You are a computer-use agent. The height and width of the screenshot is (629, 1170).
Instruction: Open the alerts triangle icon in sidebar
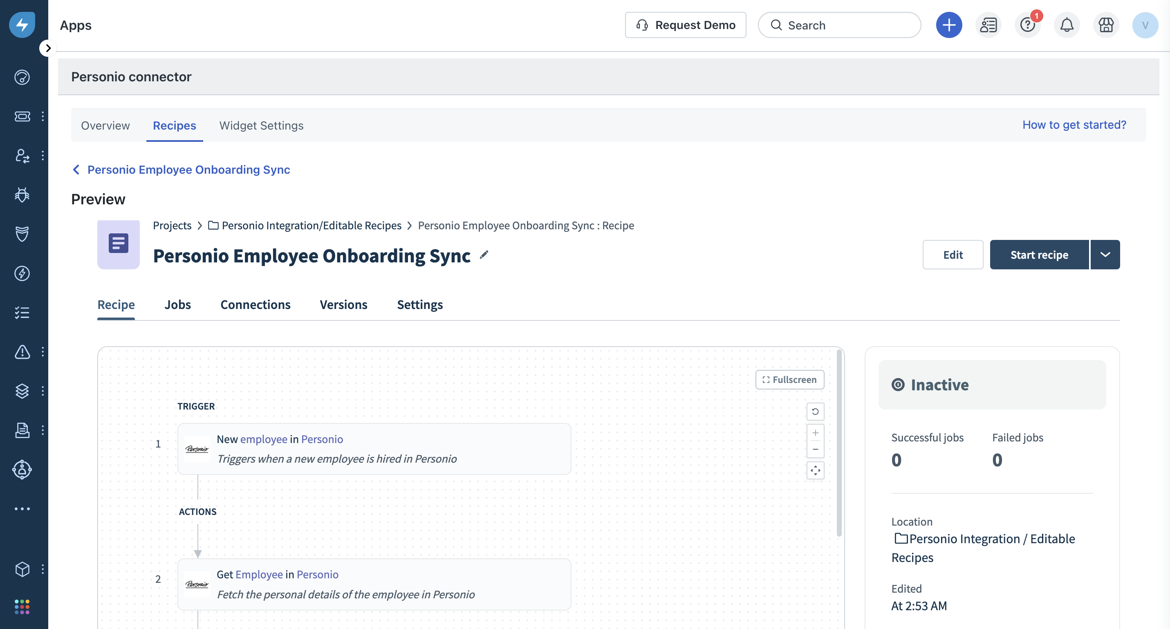tap(22, 352)
